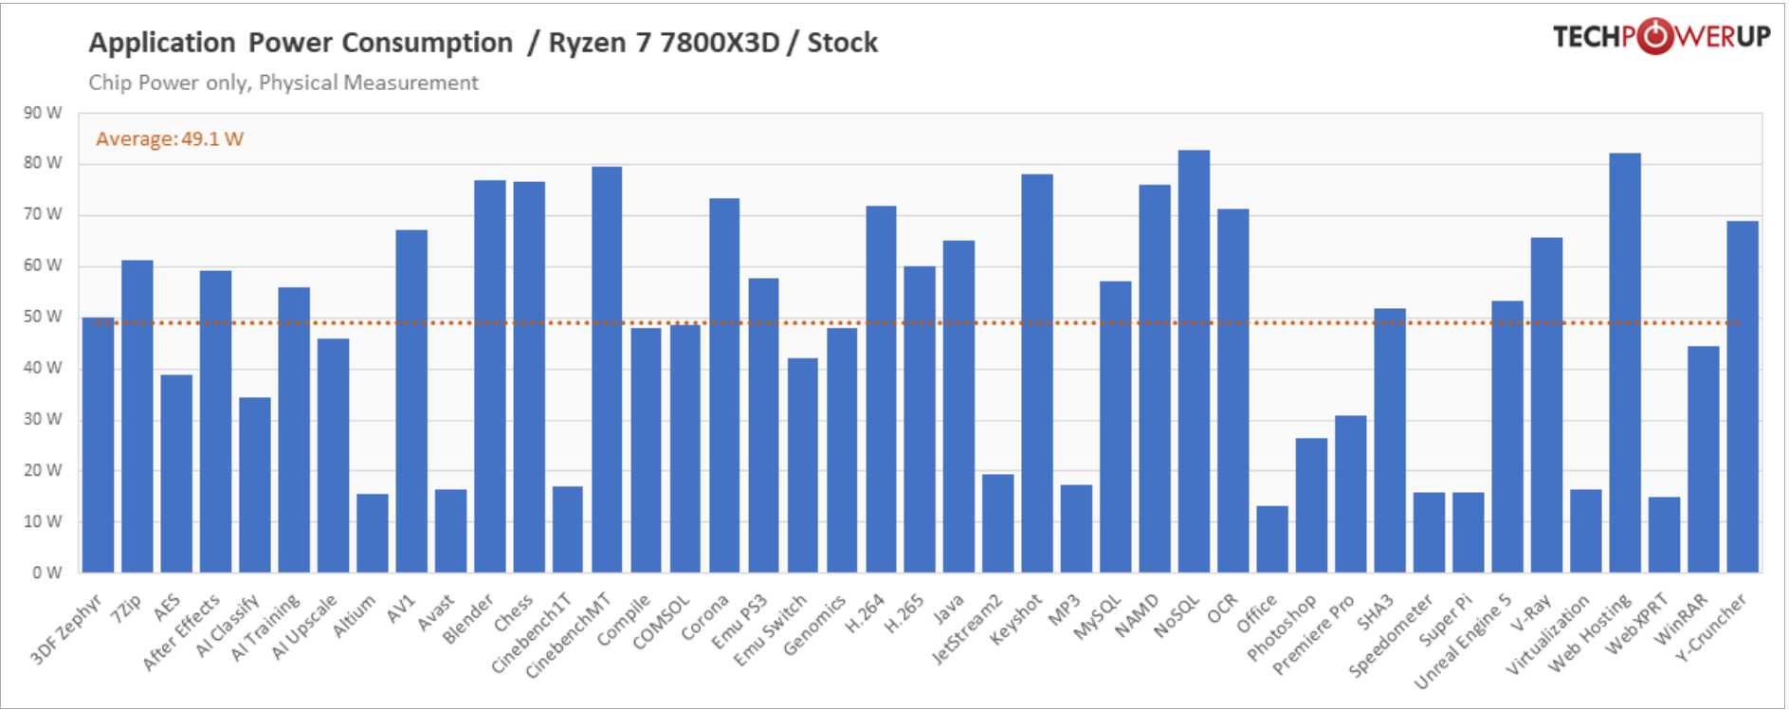The width and height of the screenshot is (1789, 710).
Task: Click the OCR bar
Action: point(1233,391)
